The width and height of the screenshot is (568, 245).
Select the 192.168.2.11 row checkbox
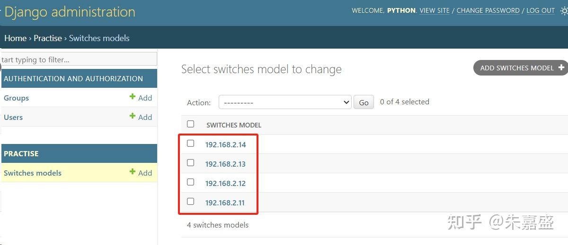coord(190,202)
